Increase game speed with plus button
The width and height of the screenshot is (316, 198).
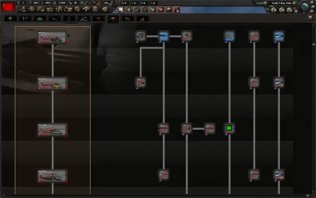[294, 3]
